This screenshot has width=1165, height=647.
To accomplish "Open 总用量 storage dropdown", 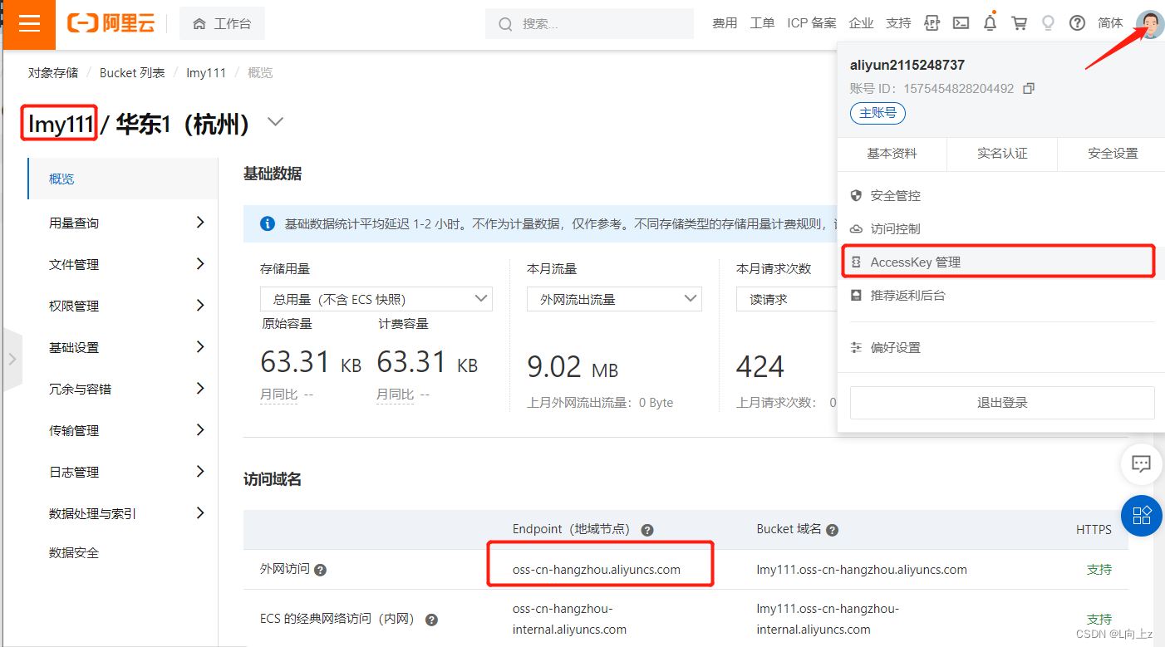I will point(376,299).
